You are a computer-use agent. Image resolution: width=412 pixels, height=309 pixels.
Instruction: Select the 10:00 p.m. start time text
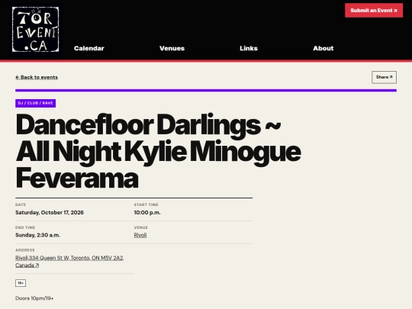(147, 213)
